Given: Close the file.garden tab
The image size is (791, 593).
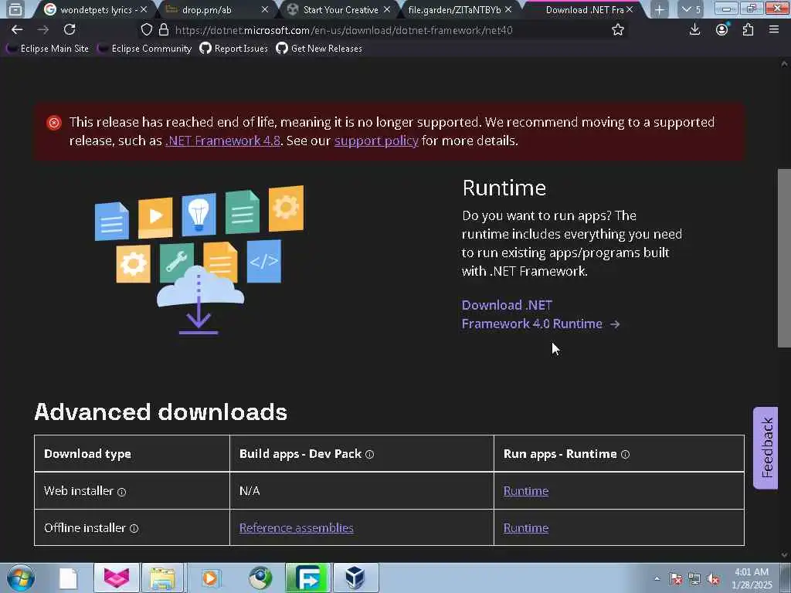Looking at the screenshot, I should 508,9.
